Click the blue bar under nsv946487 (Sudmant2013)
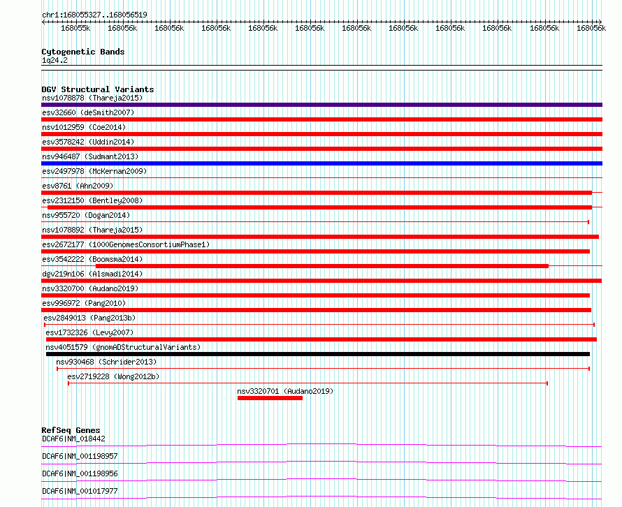The width and height of the screenshot is (622, 507). point(321,163)
